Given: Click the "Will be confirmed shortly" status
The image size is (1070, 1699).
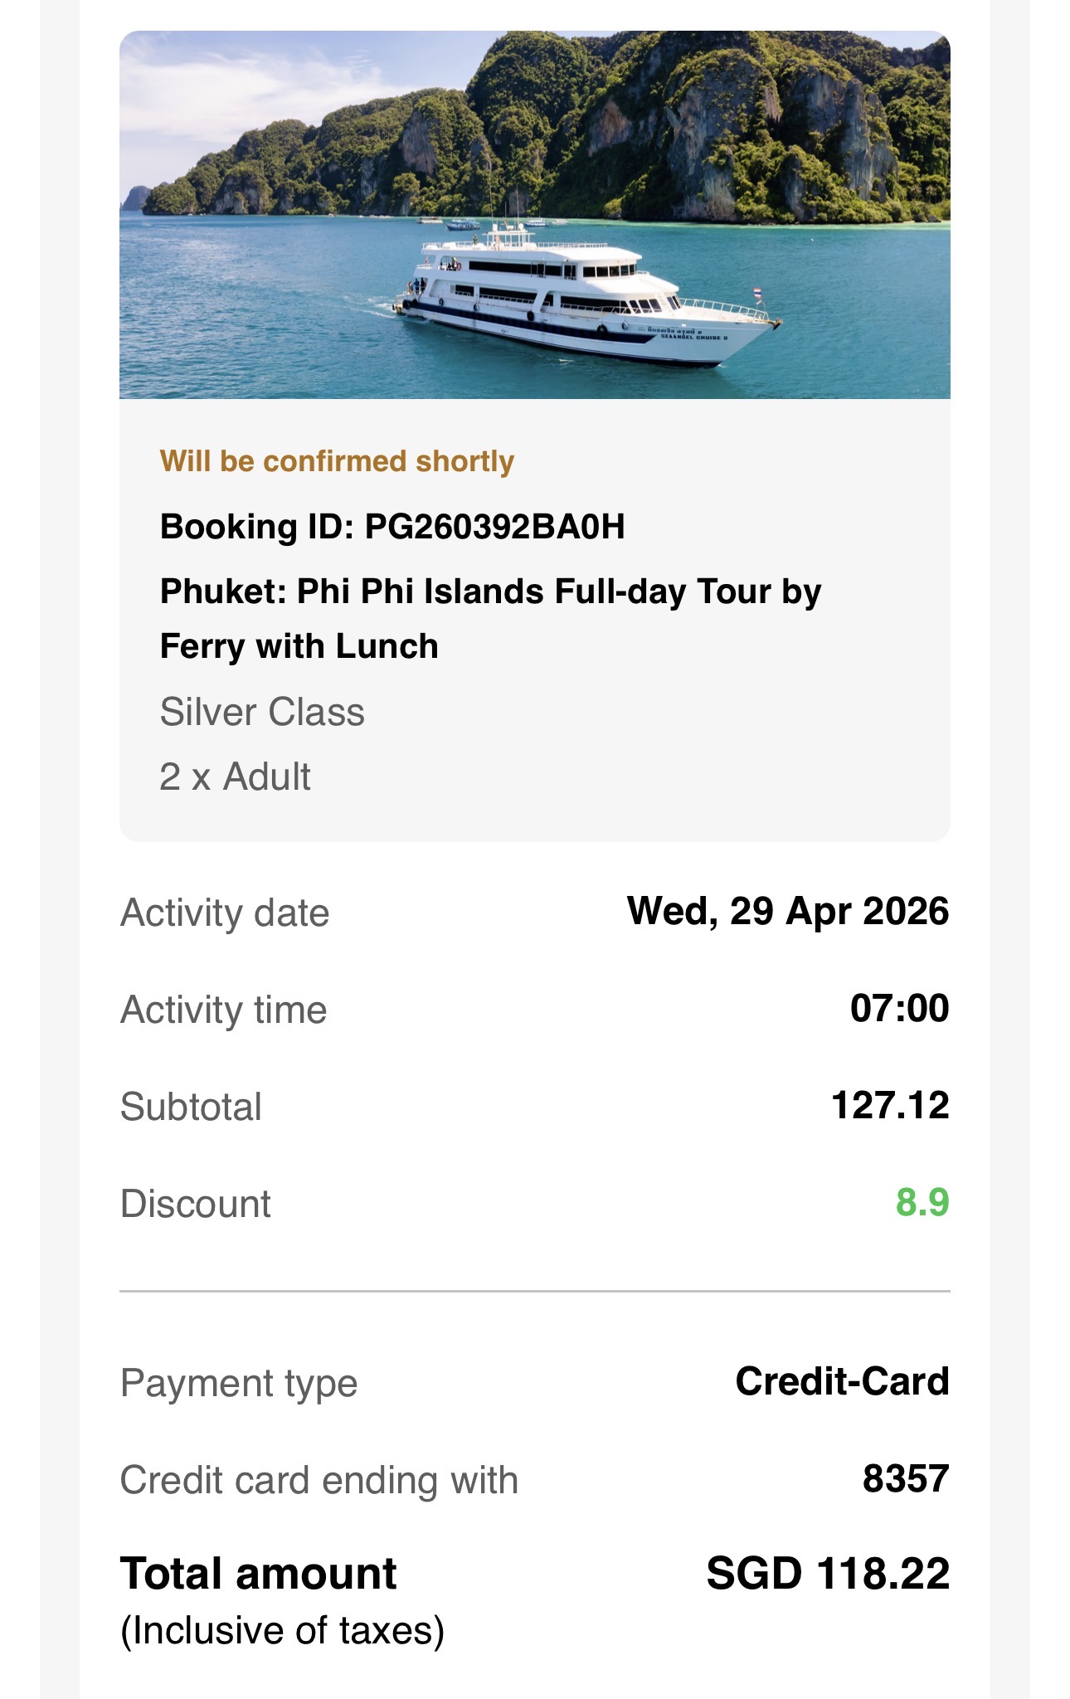Looking at the screenshot, I should 337,461.
